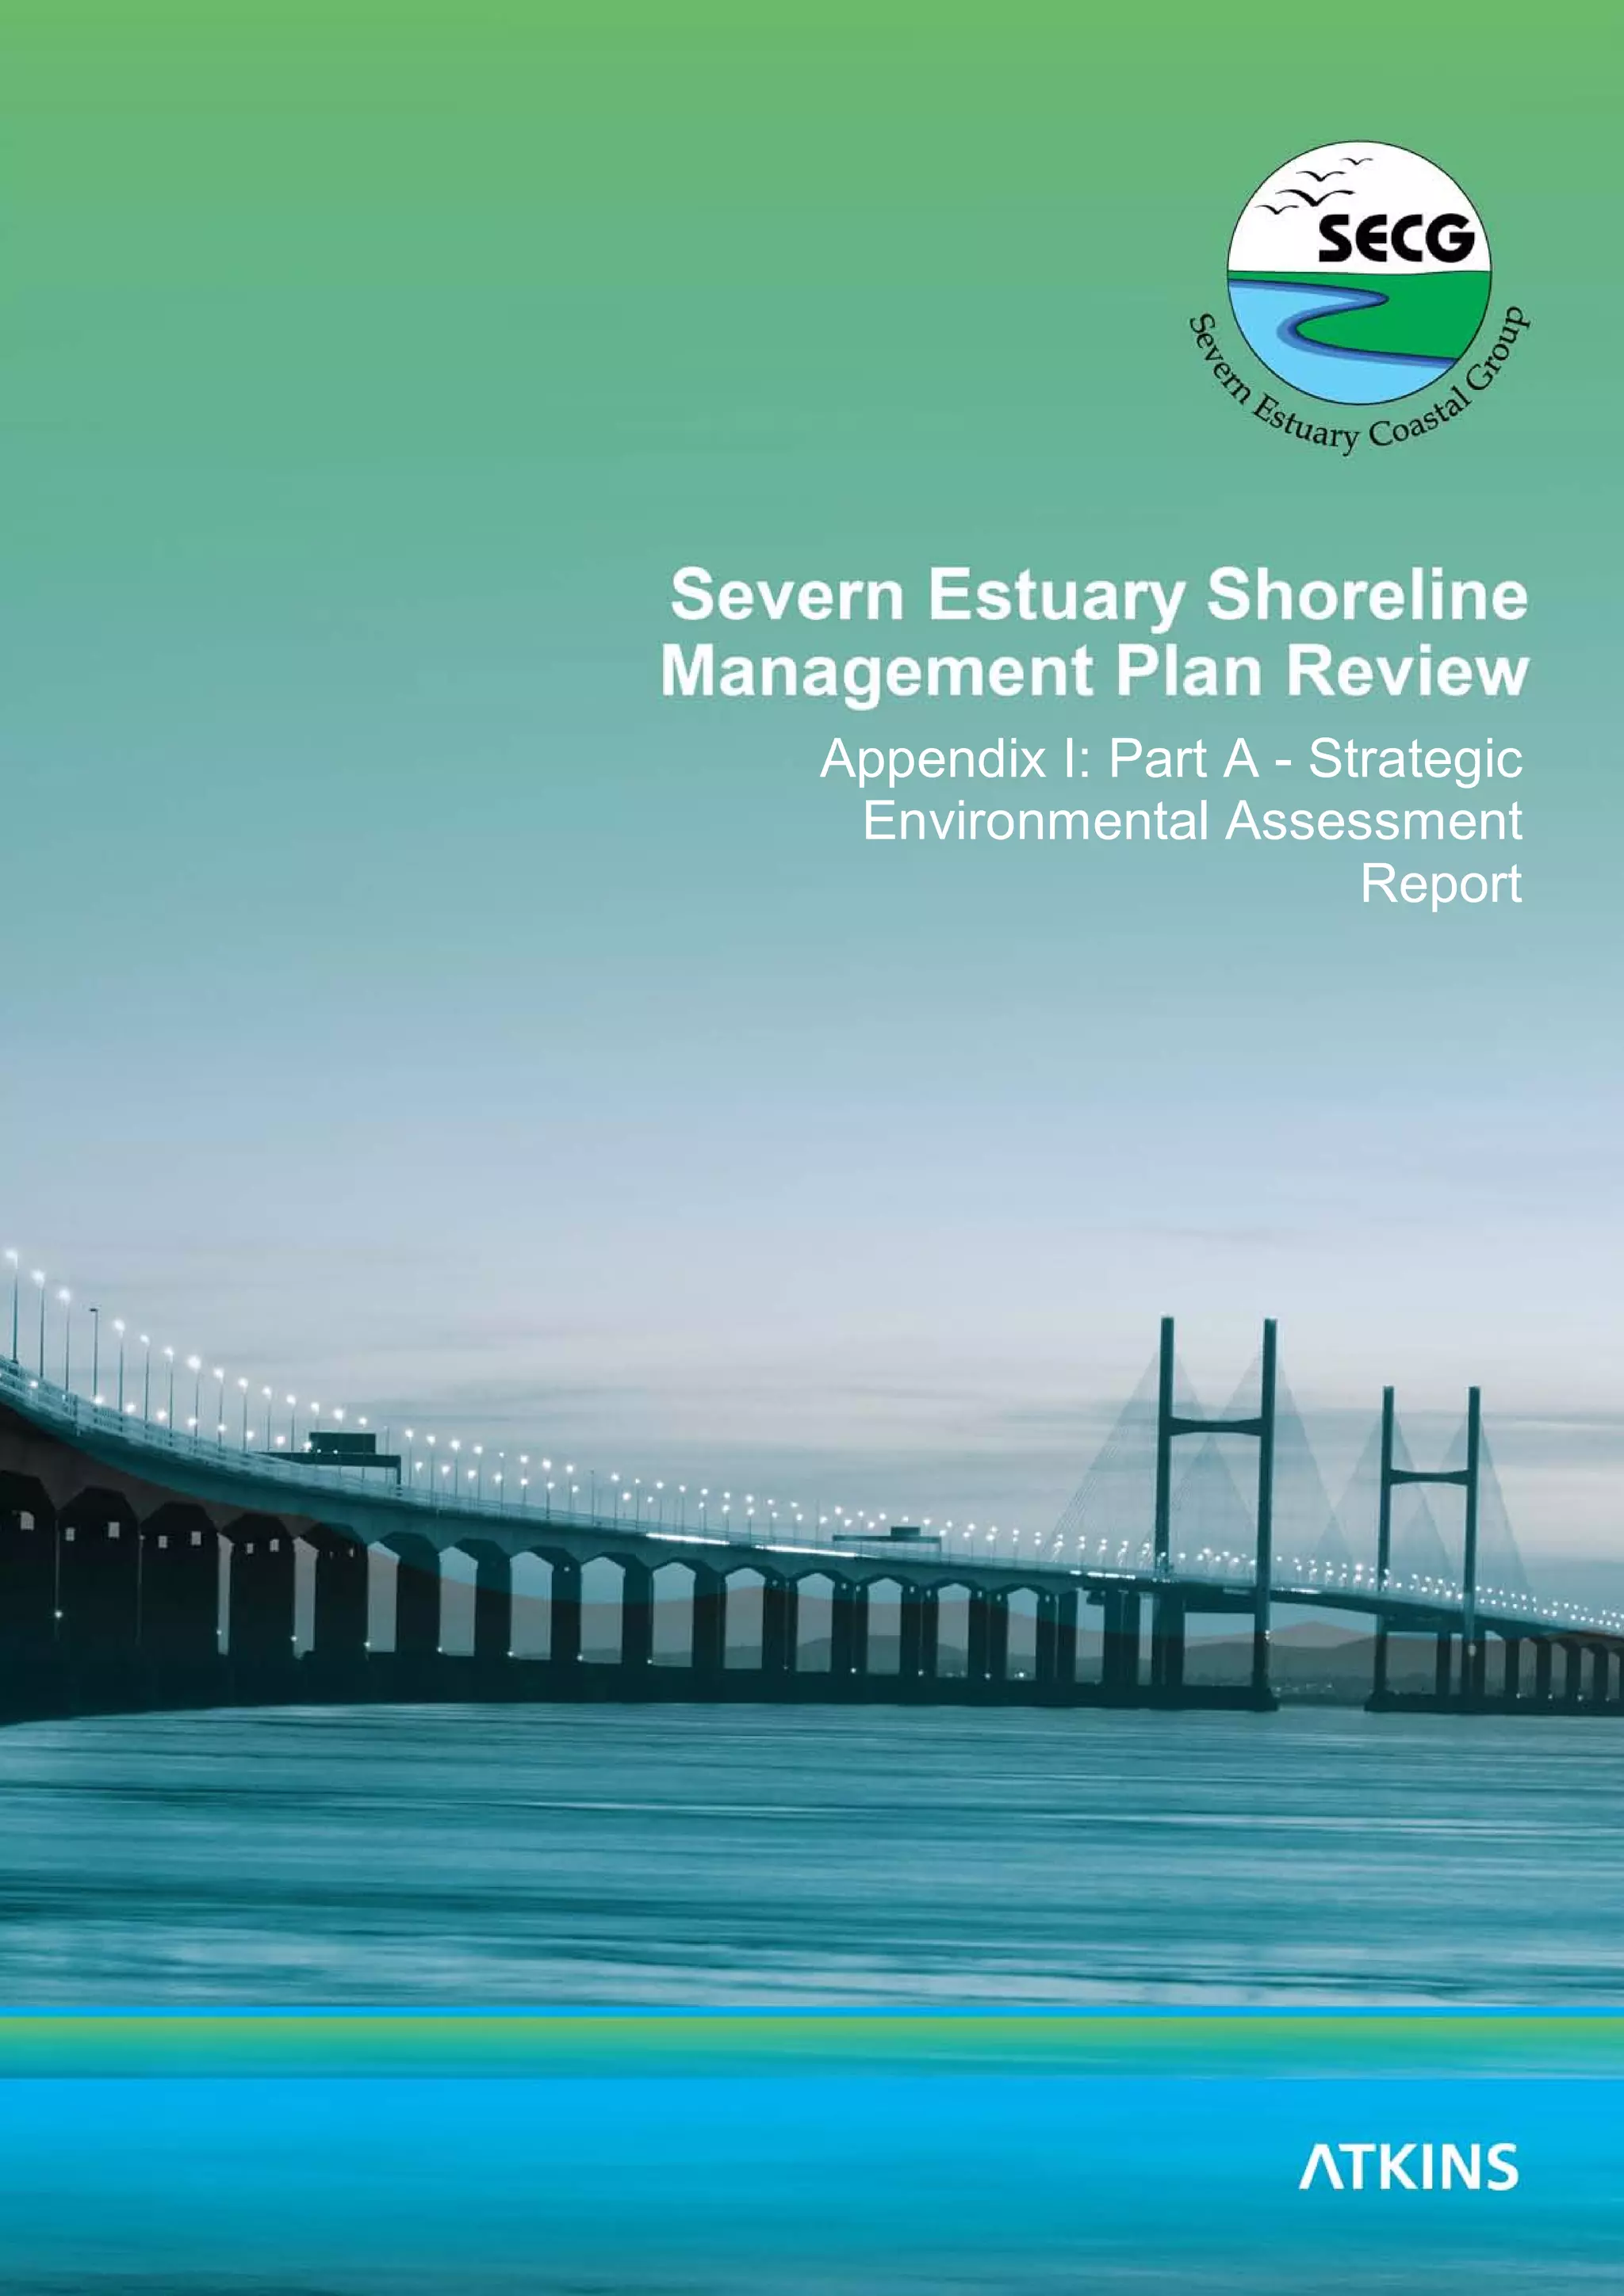Click the bold SECG letters in logo

coord(1398,238)
